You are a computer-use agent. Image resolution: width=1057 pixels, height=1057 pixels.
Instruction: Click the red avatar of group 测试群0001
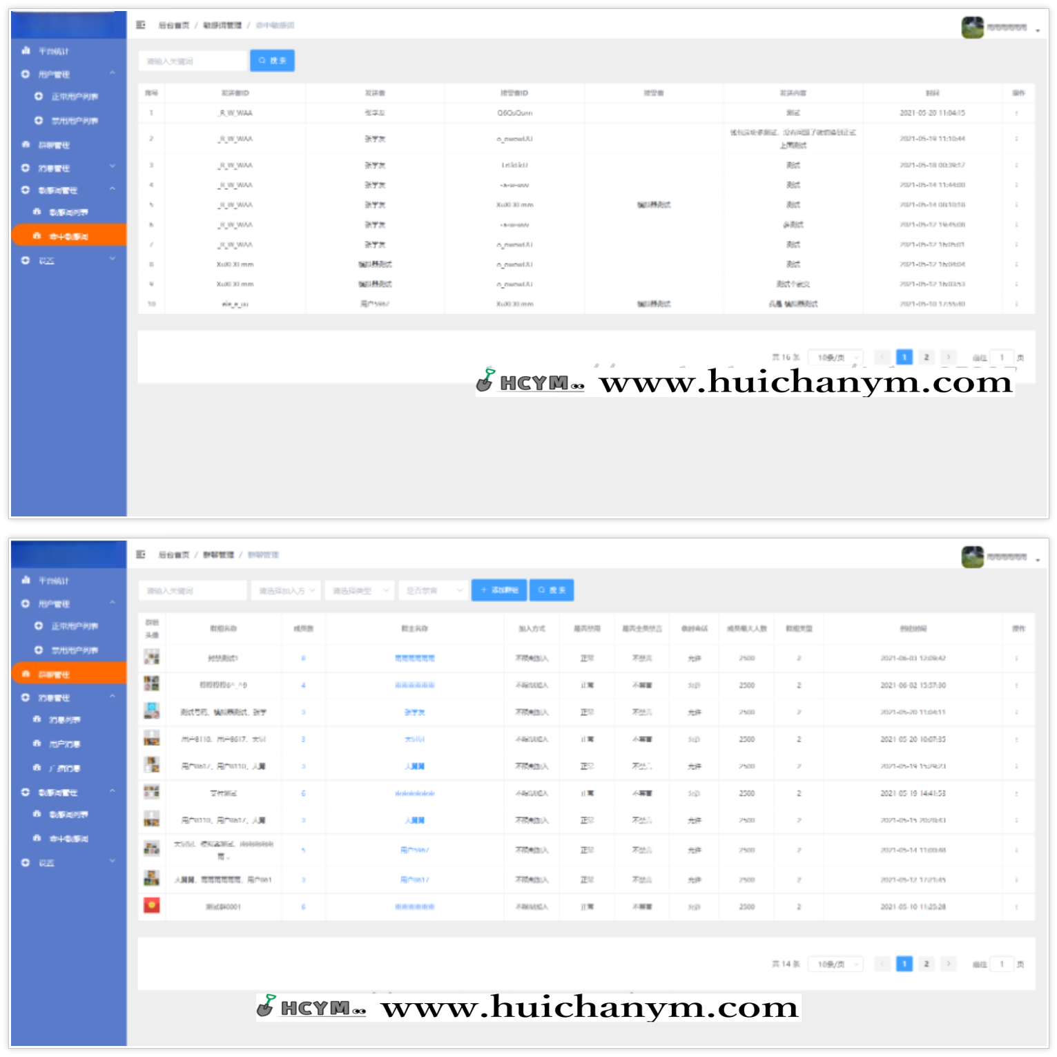coord(151,906)
